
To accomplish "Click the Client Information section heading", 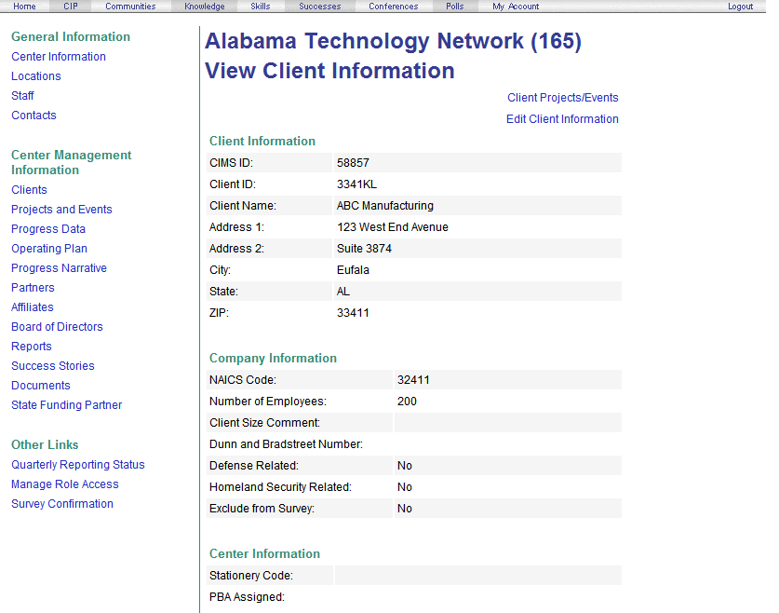I will 262,142.
